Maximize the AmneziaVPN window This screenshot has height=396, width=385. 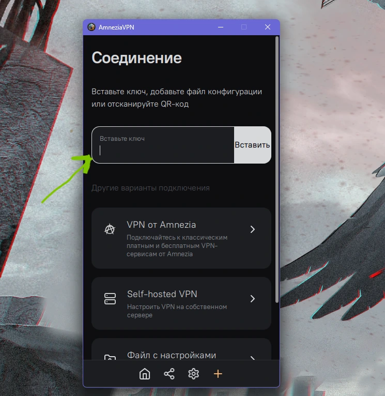pyautogui.click(x=244, y=27)
